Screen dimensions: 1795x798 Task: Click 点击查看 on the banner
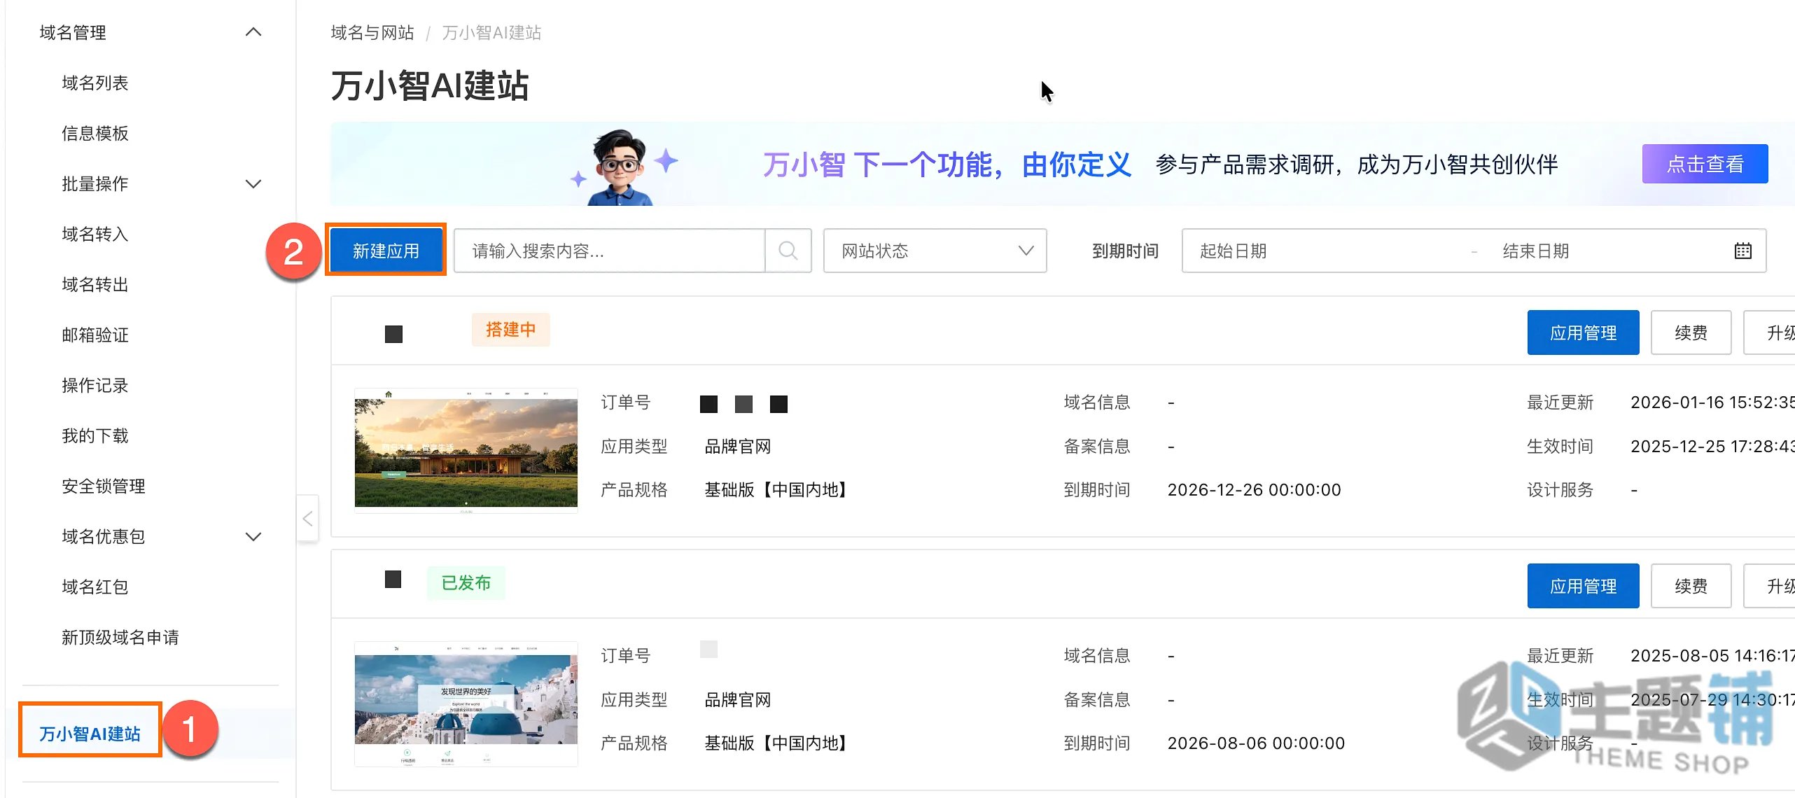(x=1705, y=164)
